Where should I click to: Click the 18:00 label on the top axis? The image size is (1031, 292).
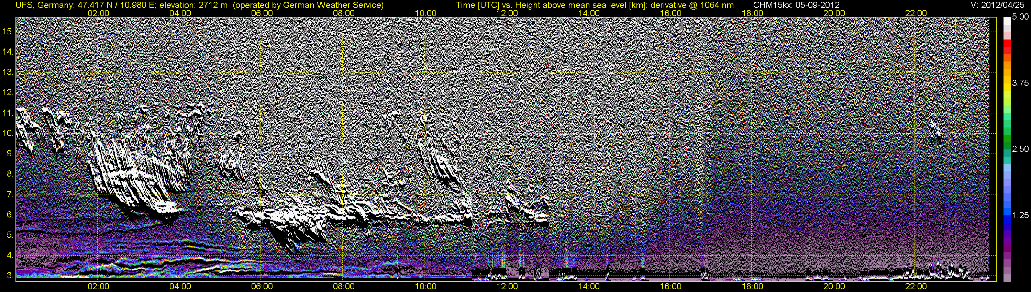pos(752,13)
